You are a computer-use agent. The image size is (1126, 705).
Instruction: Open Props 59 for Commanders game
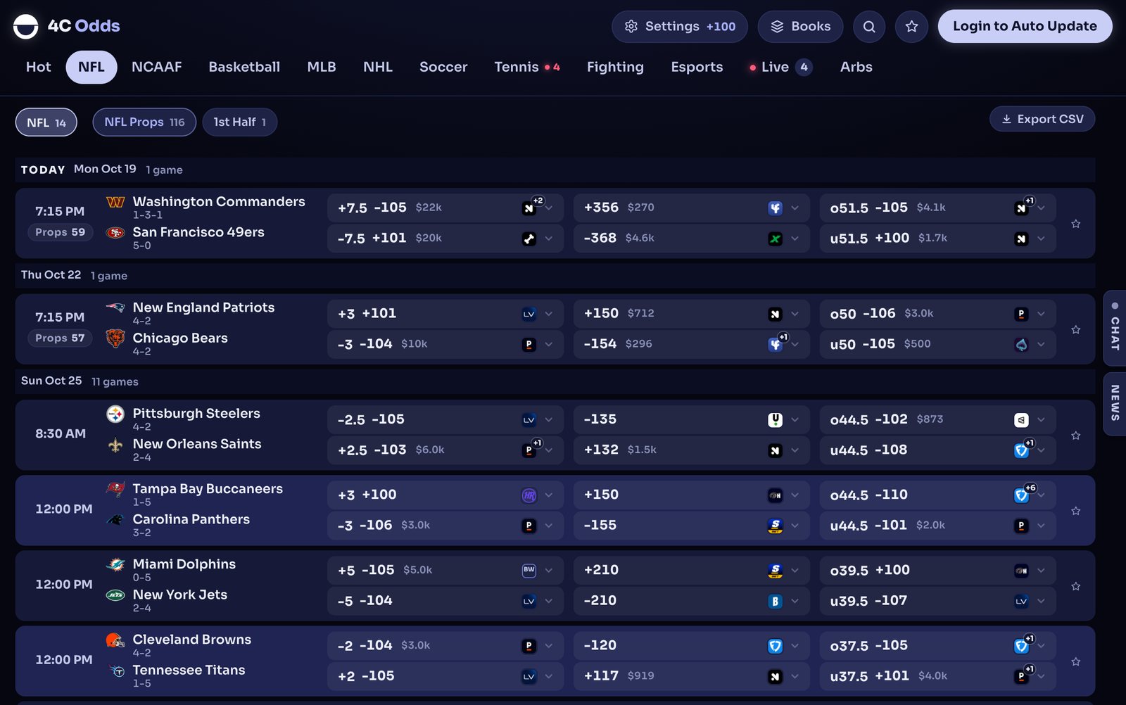coord(61,232)
